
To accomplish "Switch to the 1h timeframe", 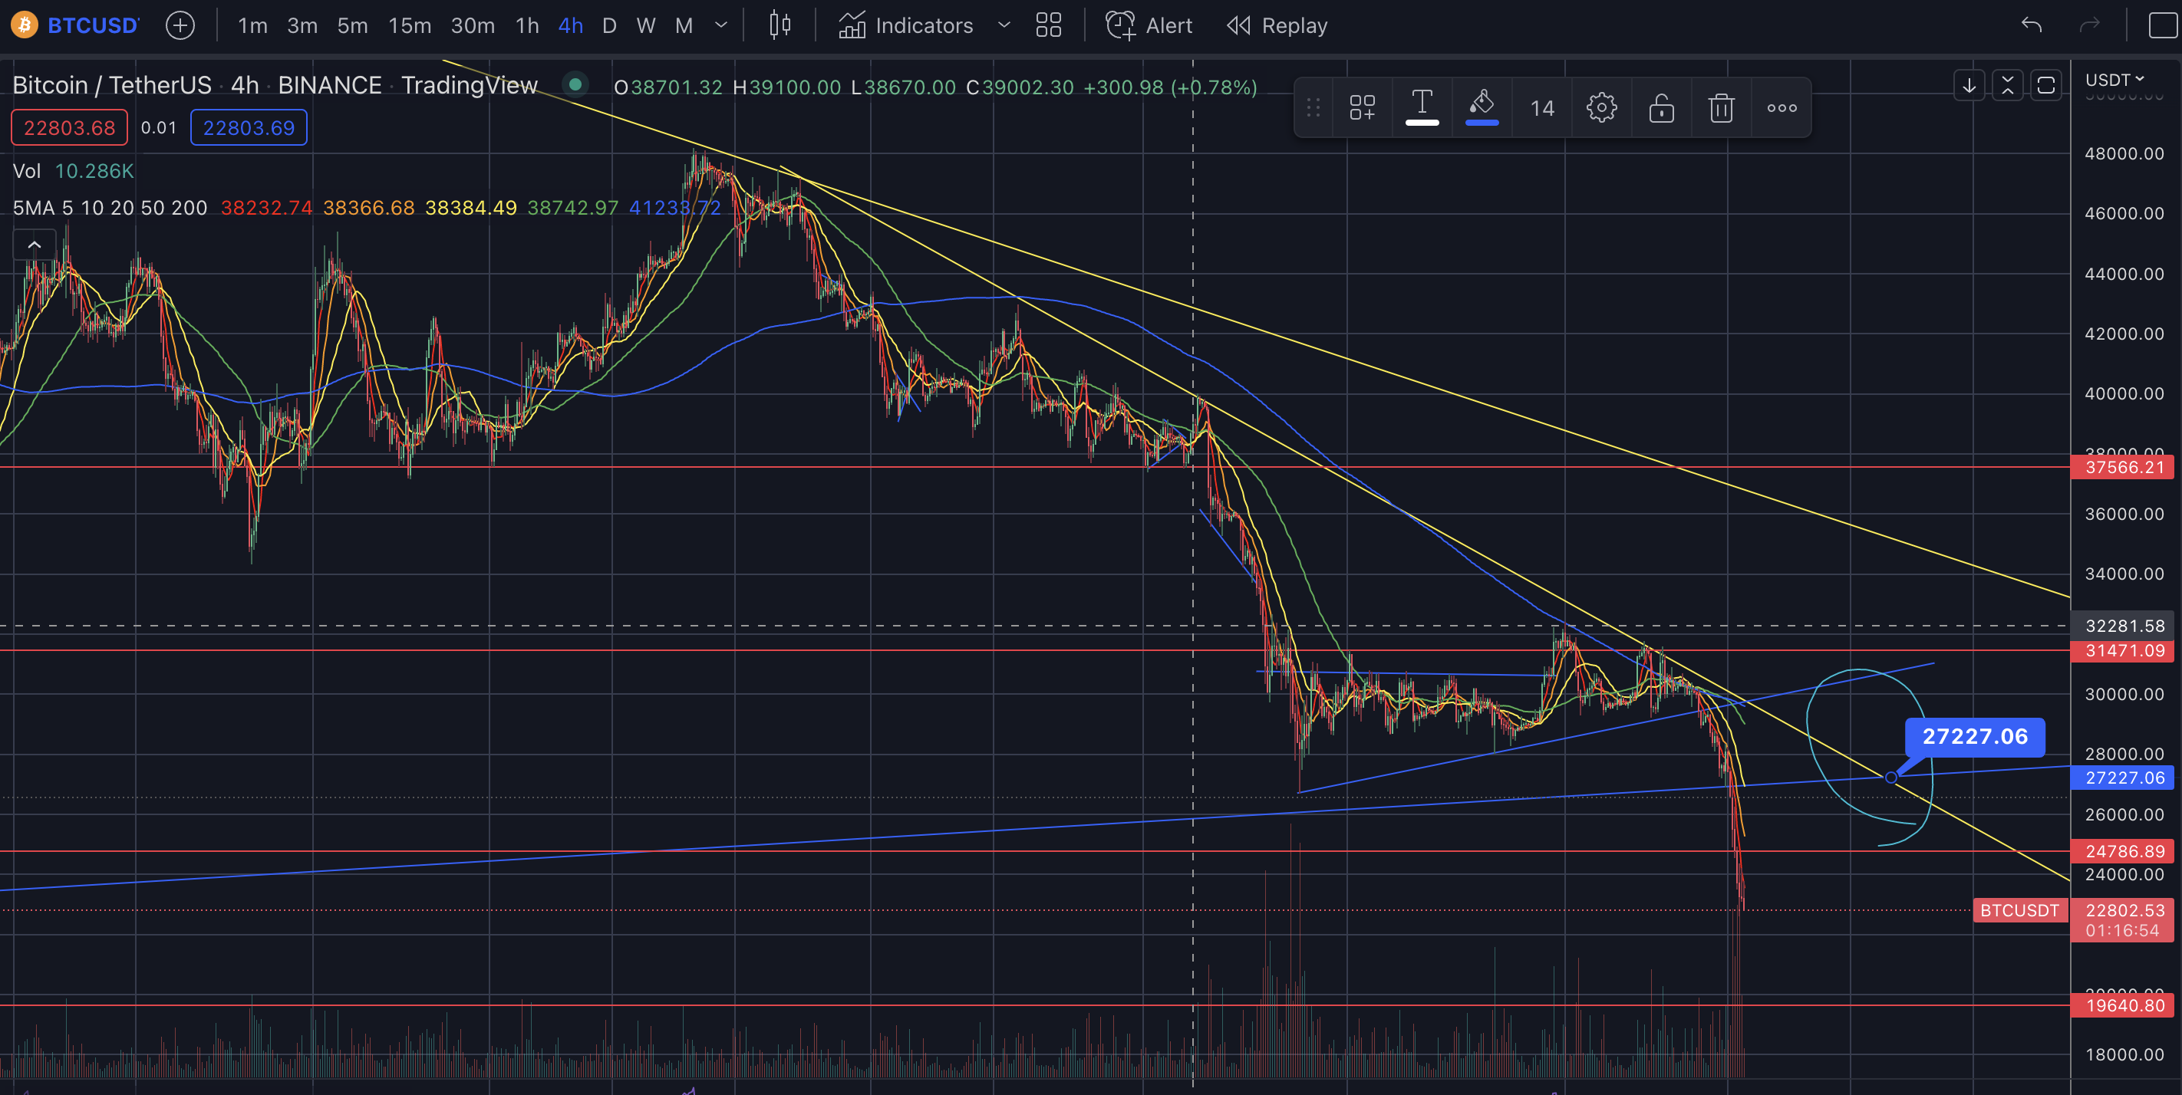I will (527, 25).
